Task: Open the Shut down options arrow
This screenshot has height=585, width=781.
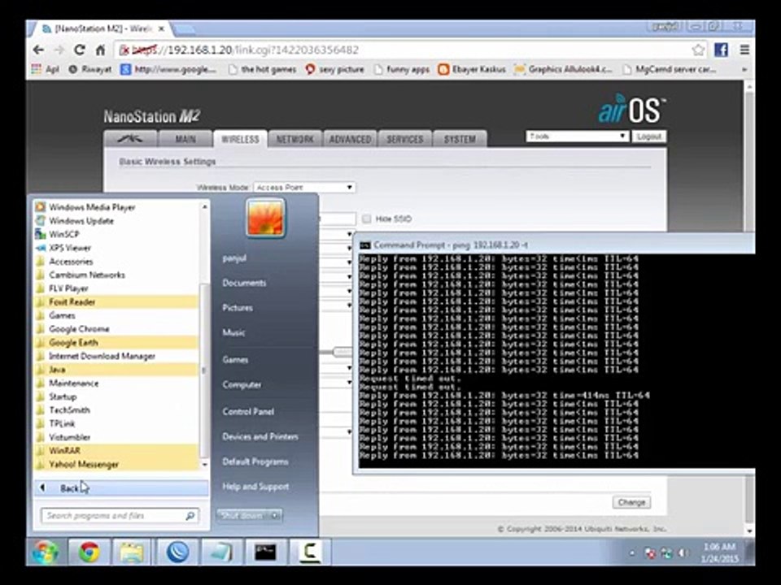Action: click(276, 516)
